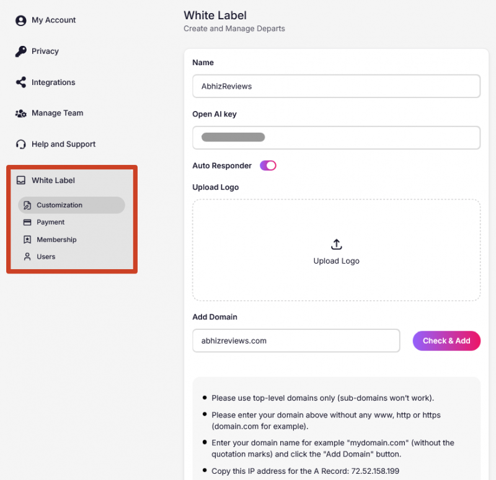Click the Add Domain text field
Screen dimensions: 496x480
(x=296, y=340)
